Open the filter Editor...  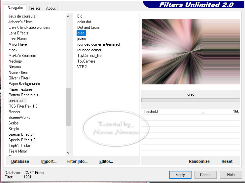pos(106,161)
